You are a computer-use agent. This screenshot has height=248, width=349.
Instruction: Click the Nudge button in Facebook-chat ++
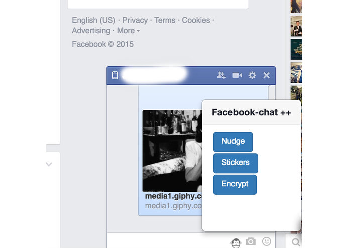point(233,142)
